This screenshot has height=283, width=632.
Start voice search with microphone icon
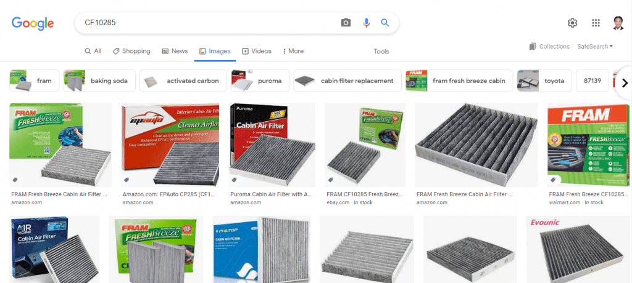366,23
